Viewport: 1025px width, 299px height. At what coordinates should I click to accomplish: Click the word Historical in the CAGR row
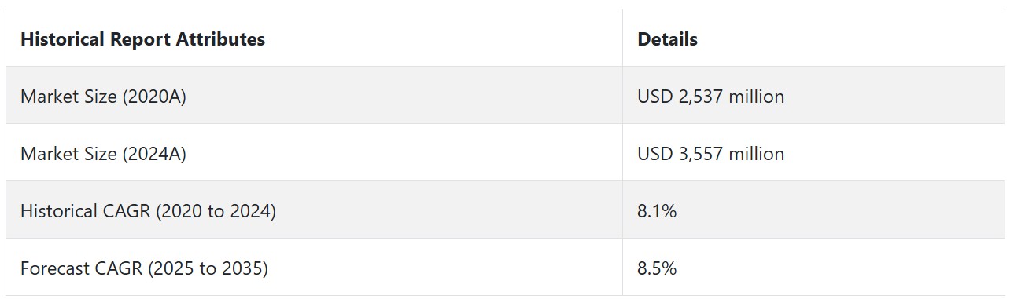(x=58, y=211)
